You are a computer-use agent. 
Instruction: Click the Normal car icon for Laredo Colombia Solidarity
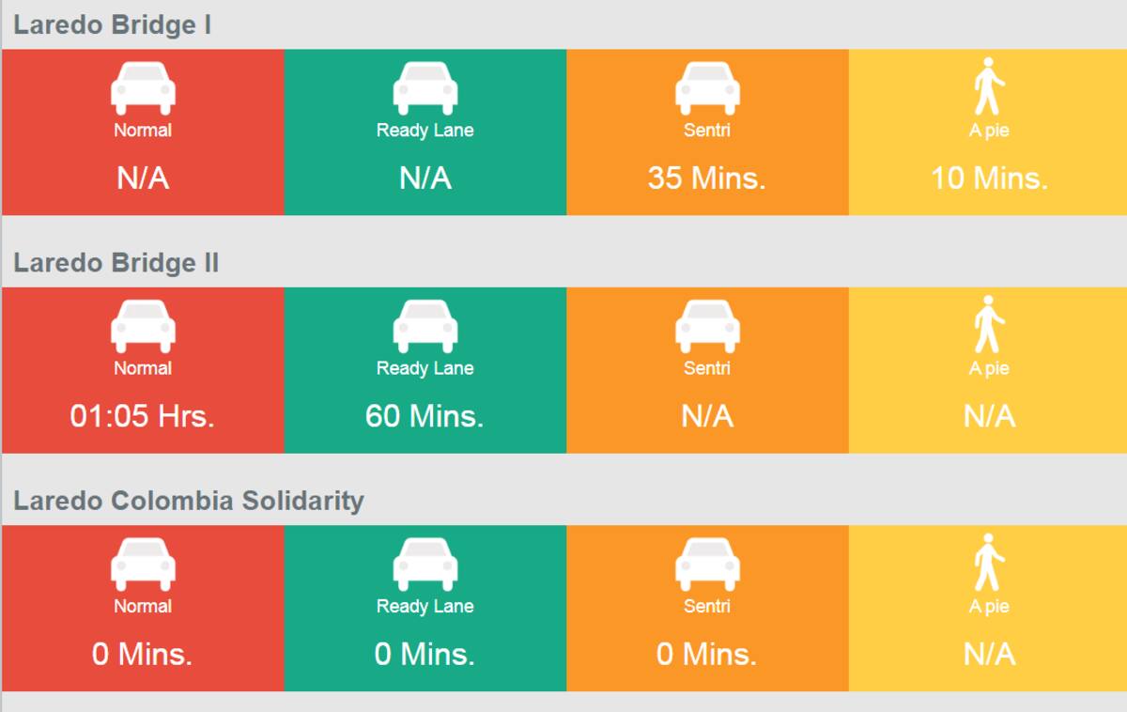coord(143,565)
